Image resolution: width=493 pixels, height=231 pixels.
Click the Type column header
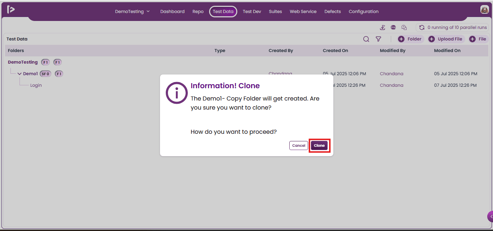click(220, 51)
